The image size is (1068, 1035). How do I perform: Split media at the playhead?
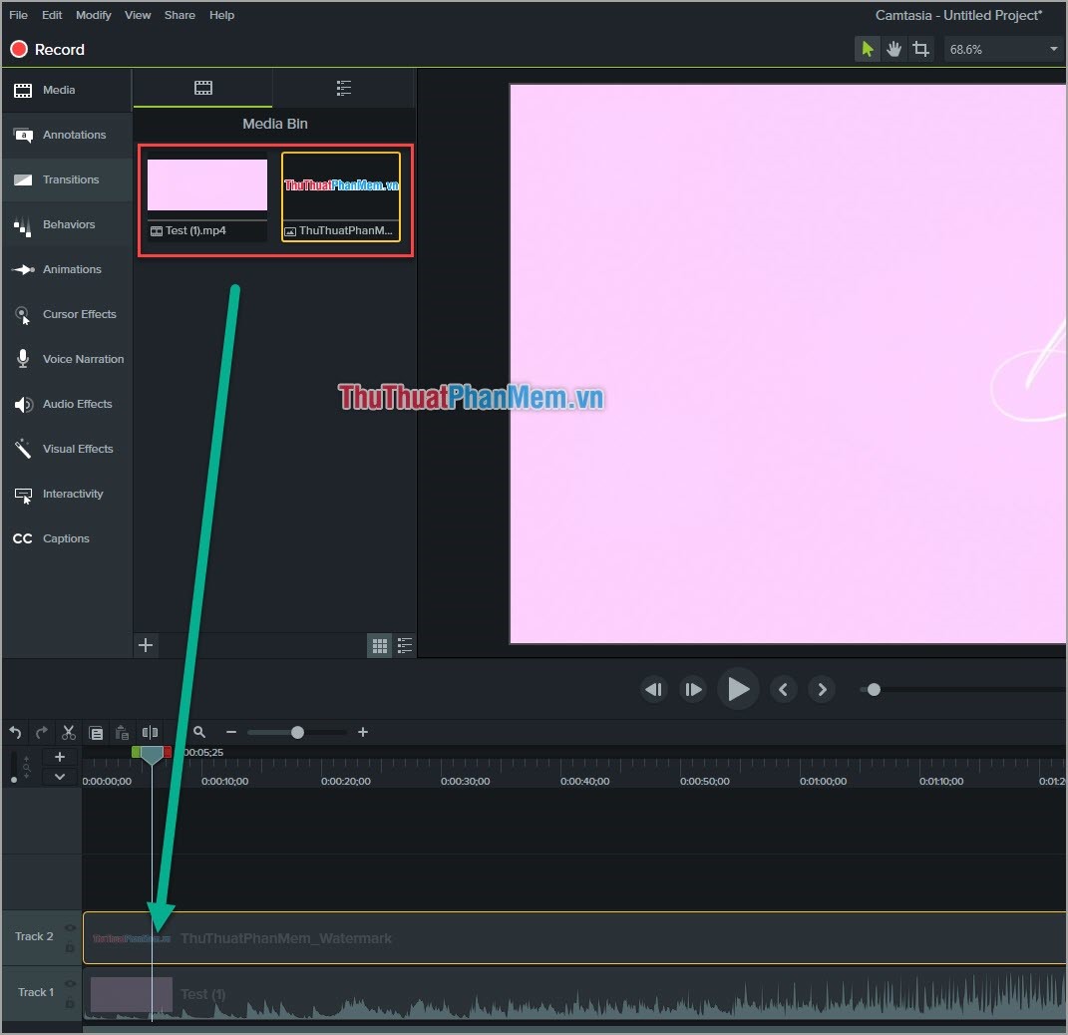point(151,733)
